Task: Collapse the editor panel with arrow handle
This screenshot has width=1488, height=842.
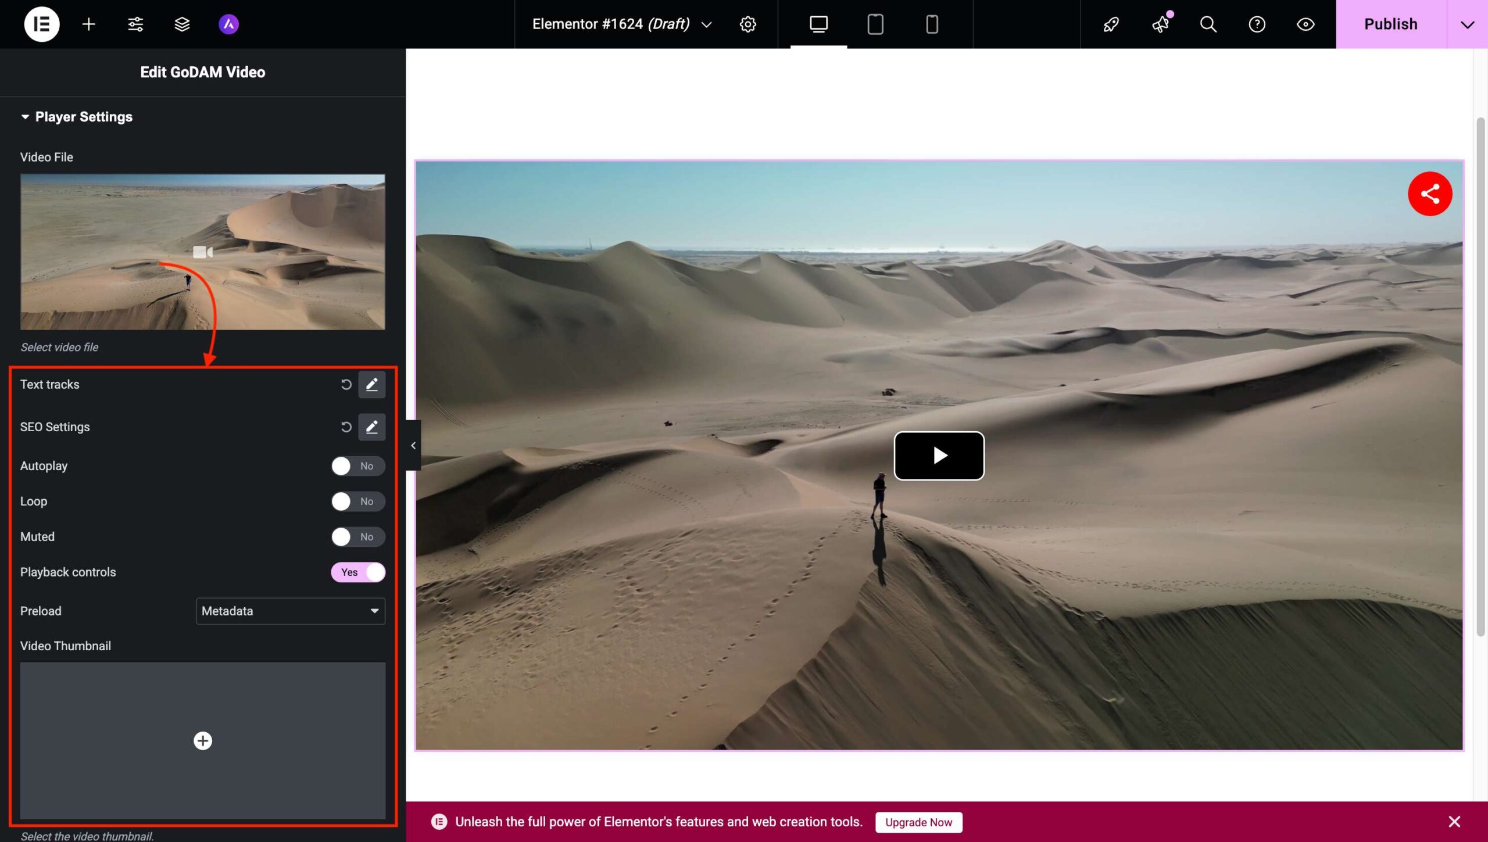Action: 413,446
